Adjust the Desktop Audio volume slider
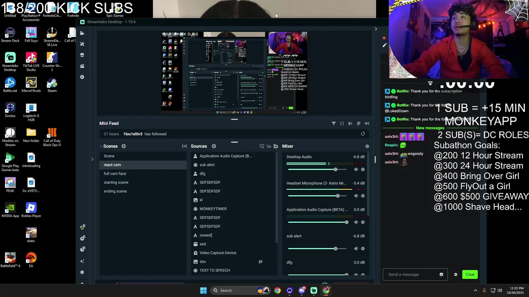The width and height of the screenshot is (529, 297). coord(318,170)
